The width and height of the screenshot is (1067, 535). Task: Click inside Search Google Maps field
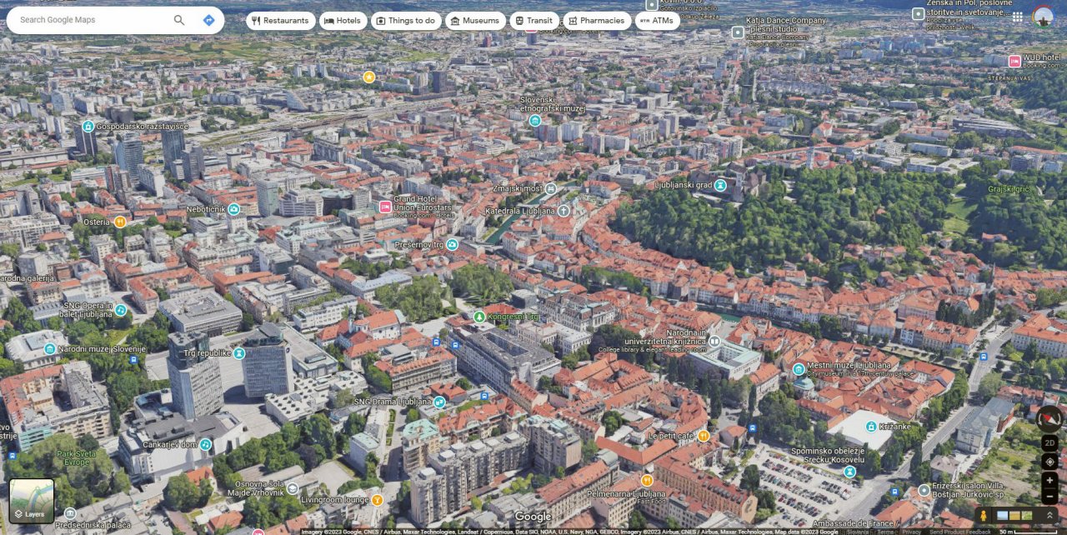coord(92,20)
